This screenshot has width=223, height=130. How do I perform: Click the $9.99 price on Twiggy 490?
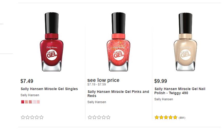160,81
